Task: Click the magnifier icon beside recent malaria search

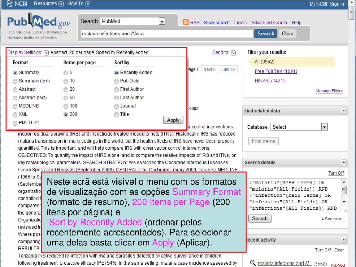Action: coord(253,263)
